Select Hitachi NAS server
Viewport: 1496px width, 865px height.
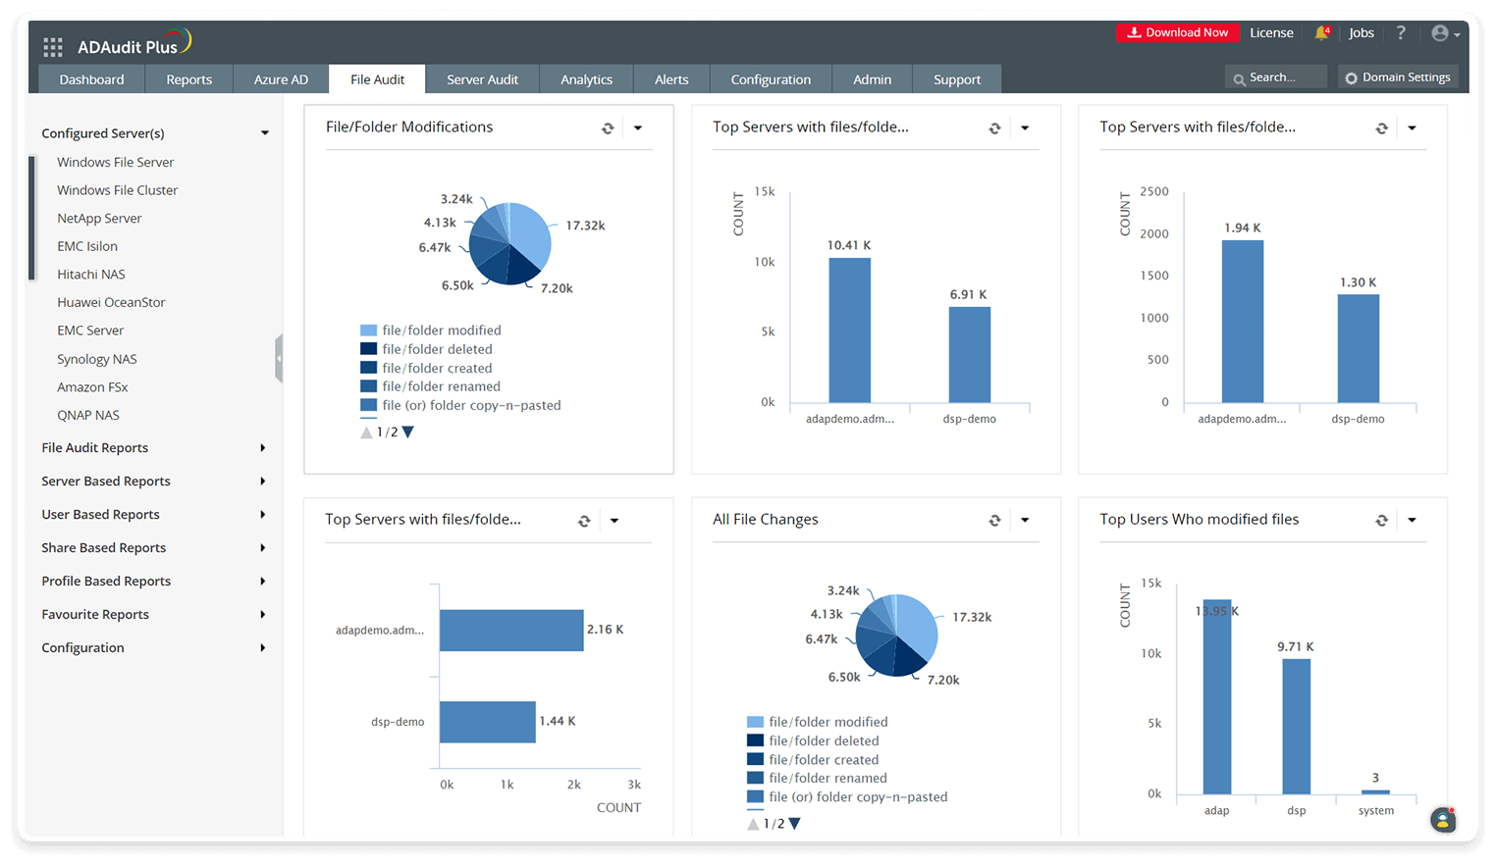click(91, 275)
